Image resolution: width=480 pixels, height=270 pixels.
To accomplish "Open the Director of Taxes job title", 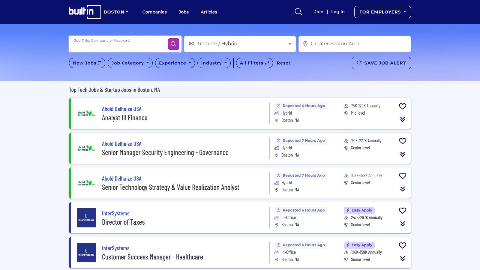I will 123,222.
